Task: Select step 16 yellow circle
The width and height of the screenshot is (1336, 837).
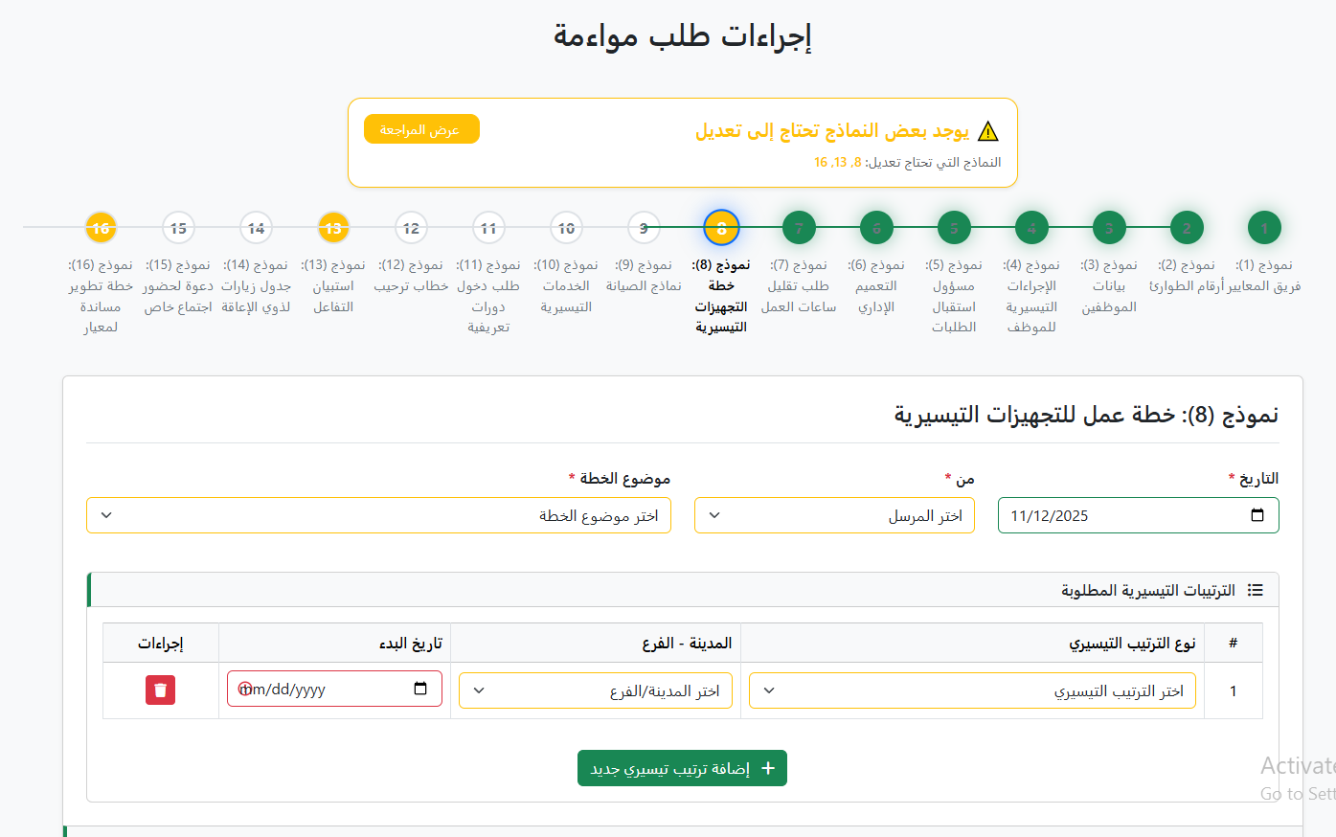Action: pos(101,228)
